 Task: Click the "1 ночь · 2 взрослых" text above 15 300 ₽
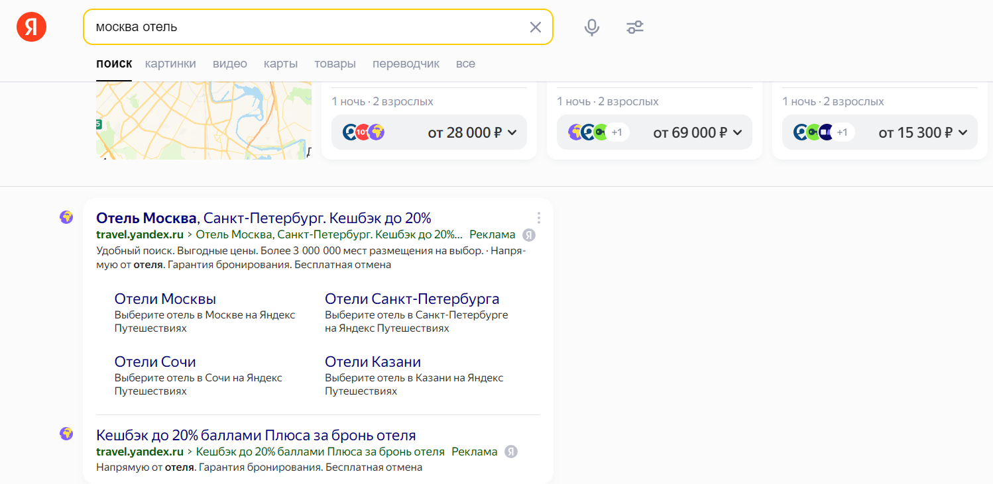pos(833,101)
